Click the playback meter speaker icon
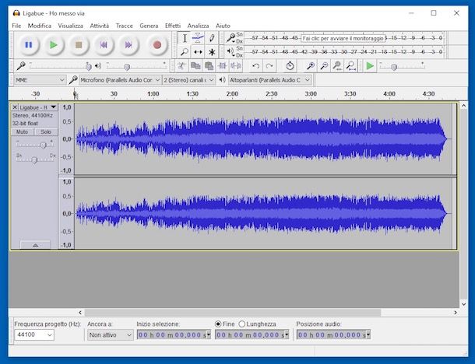This screenshot has width=475, height=364. point(230,52)
